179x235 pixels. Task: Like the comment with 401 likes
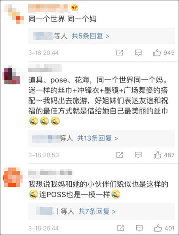pyautogui.click(x=158, y=228)
